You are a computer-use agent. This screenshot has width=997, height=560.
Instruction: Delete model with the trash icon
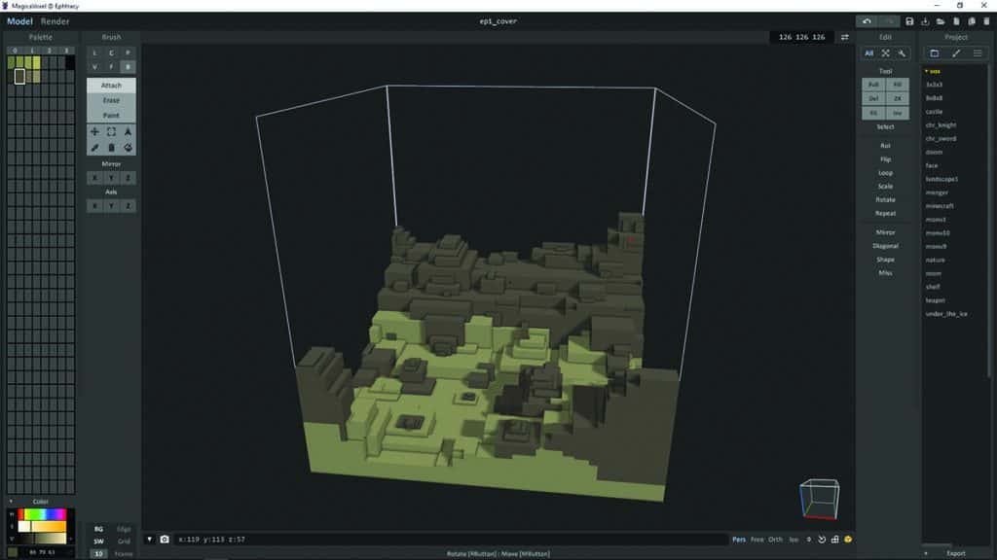point(987,21)
